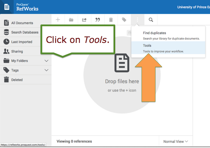The width and height of the screenshot is (210, 148).
Task: Open All Documents in sidebar
Action: [x=22, y=23]
